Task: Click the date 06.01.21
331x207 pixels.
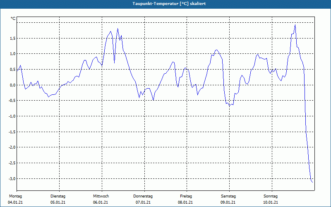Action: (101, 202)
